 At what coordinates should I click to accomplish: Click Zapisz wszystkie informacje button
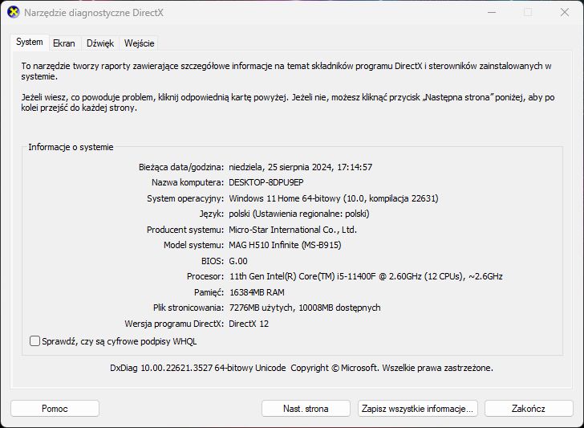pos(417,408)
